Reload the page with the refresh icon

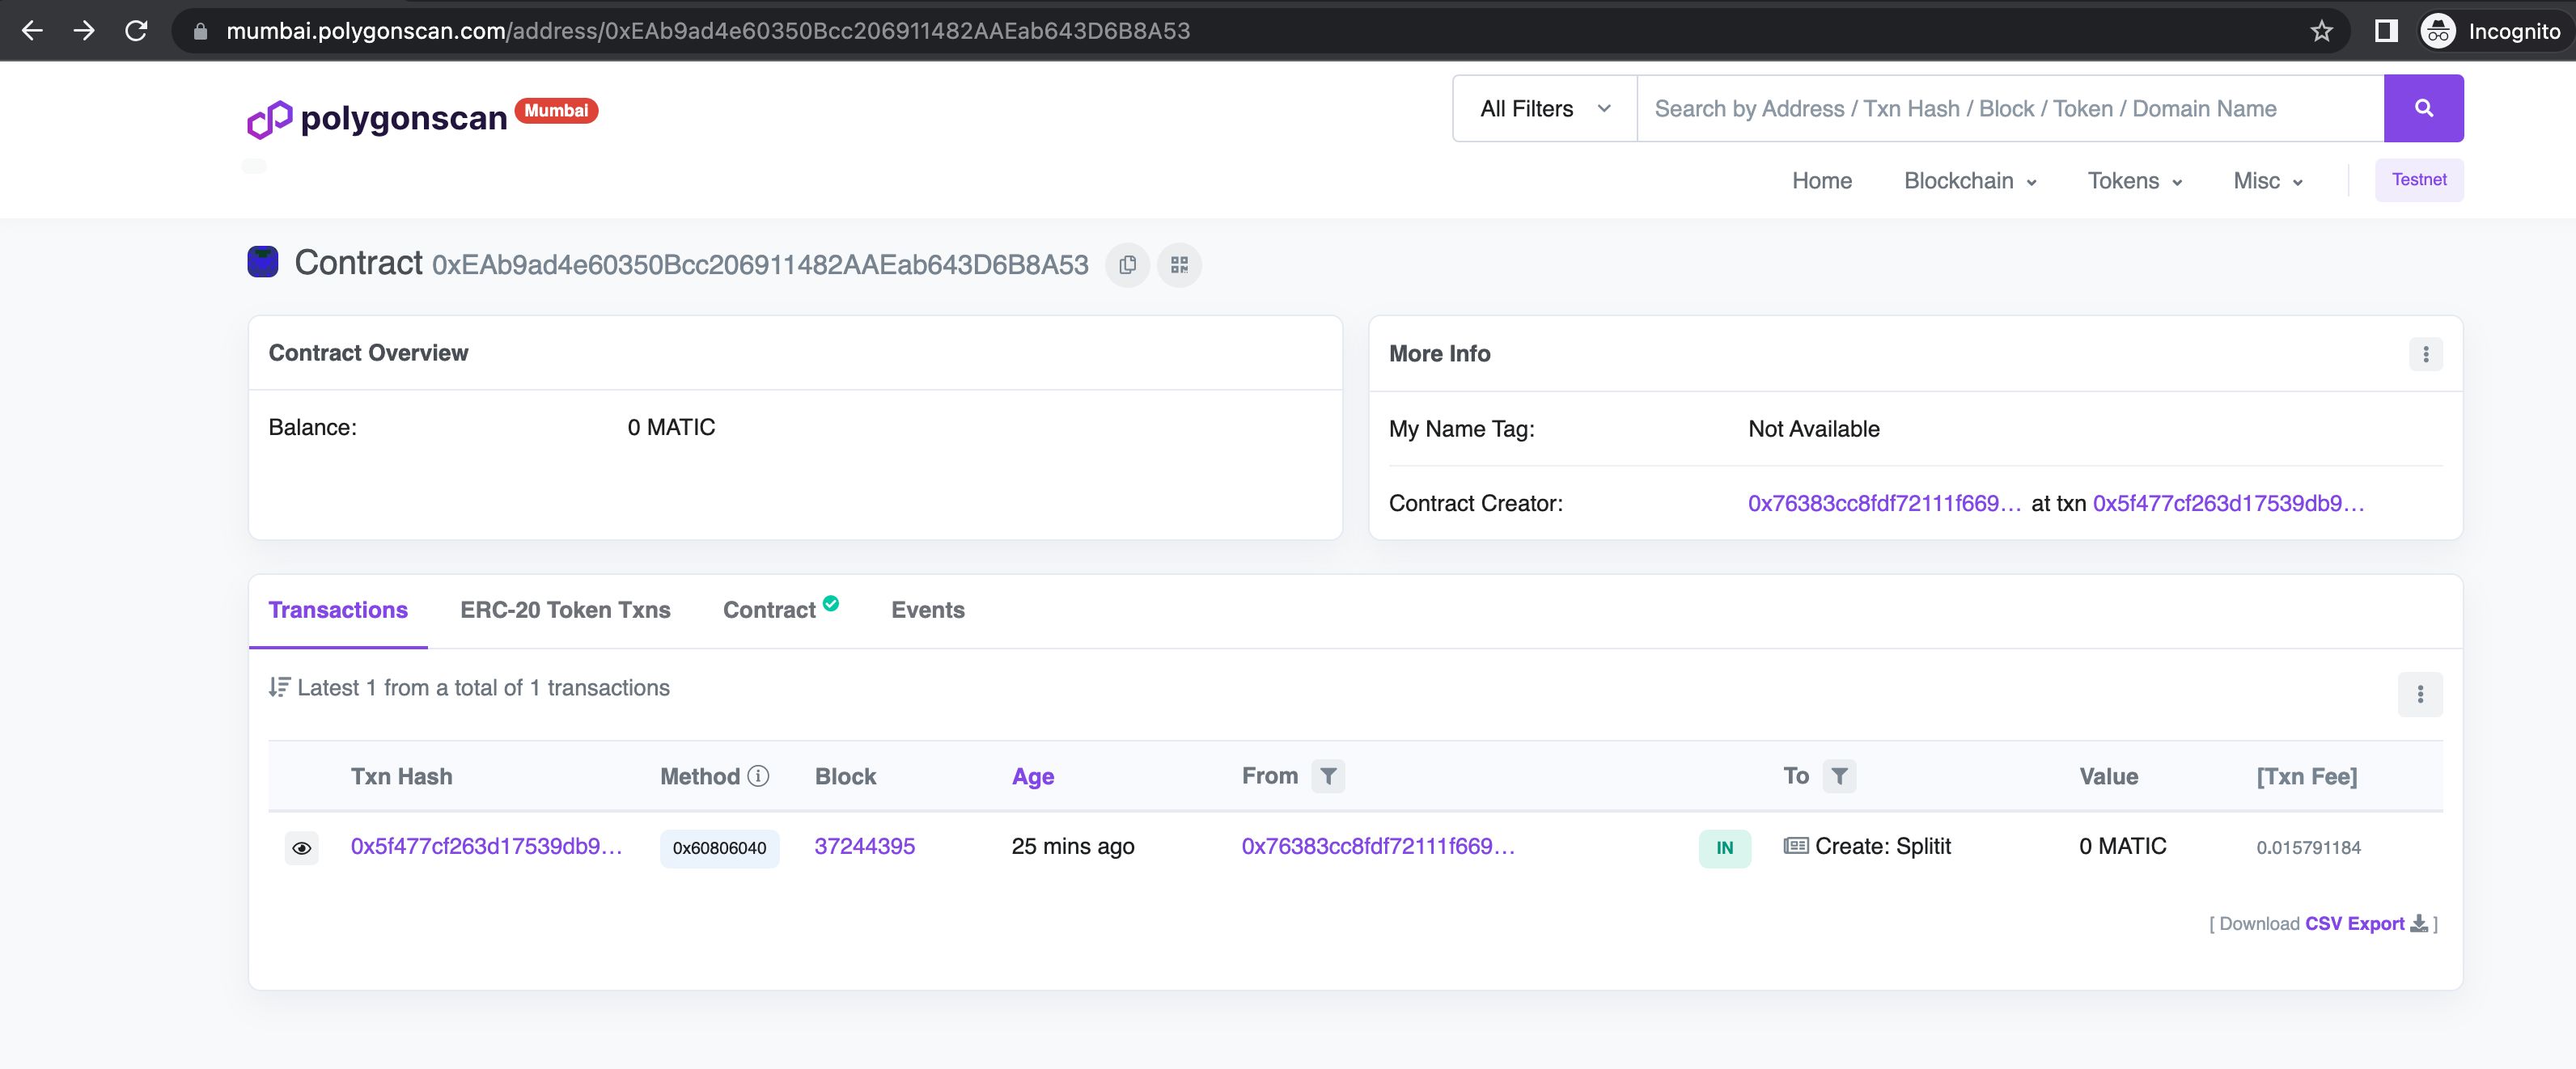coord(136,31)
